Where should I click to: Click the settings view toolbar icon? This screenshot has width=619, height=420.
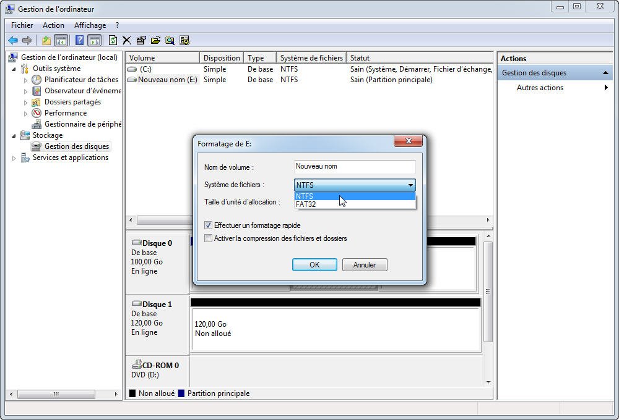(x=184, y=40)
